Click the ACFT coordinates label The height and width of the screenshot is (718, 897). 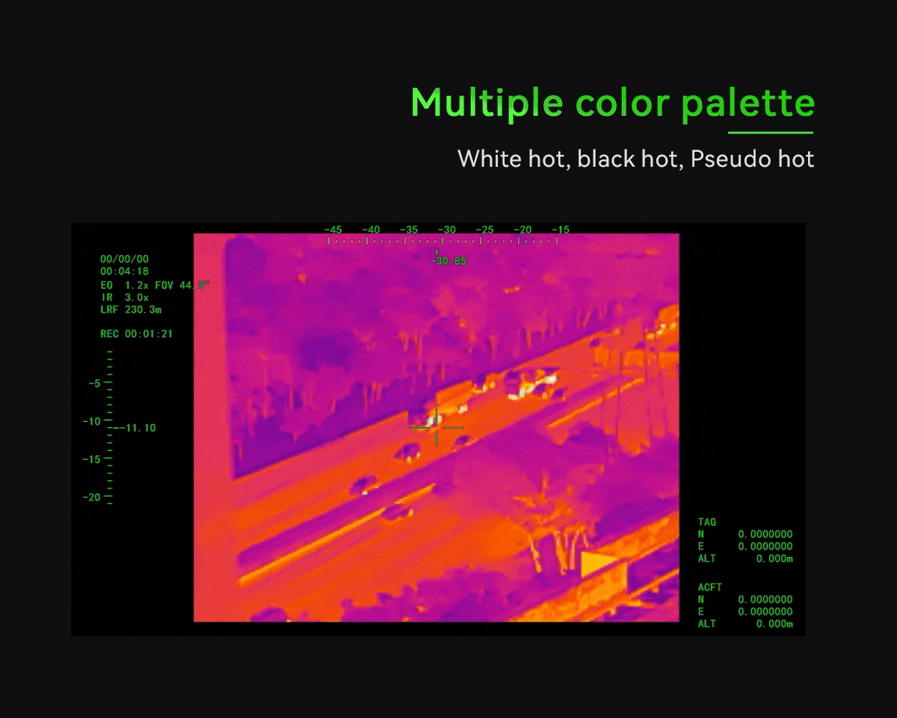[709, 587]
